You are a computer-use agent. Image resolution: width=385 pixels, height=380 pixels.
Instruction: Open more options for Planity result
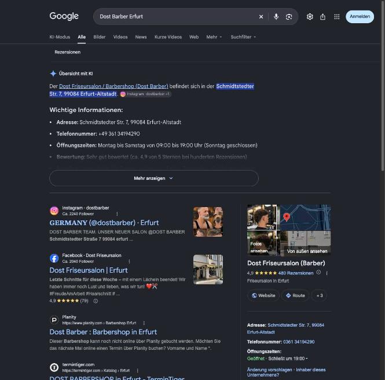(x=144, y=323)
